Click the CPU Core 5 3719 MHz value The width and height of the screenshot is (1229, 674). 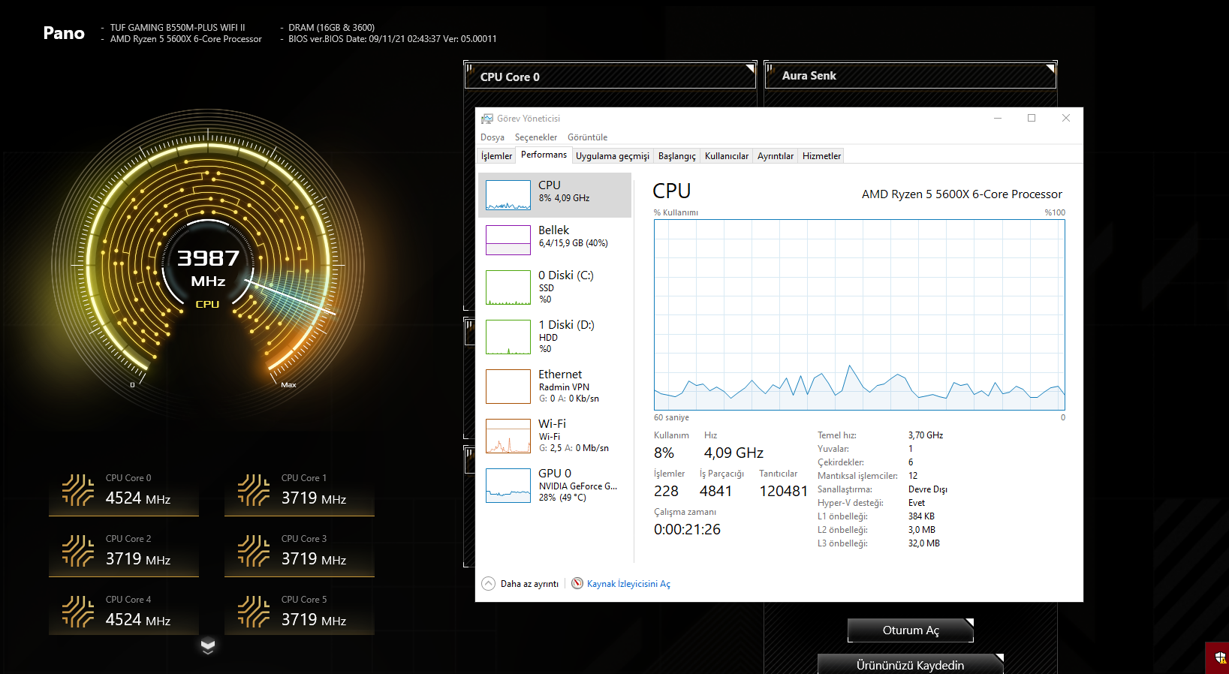click(x=314, y=620)
